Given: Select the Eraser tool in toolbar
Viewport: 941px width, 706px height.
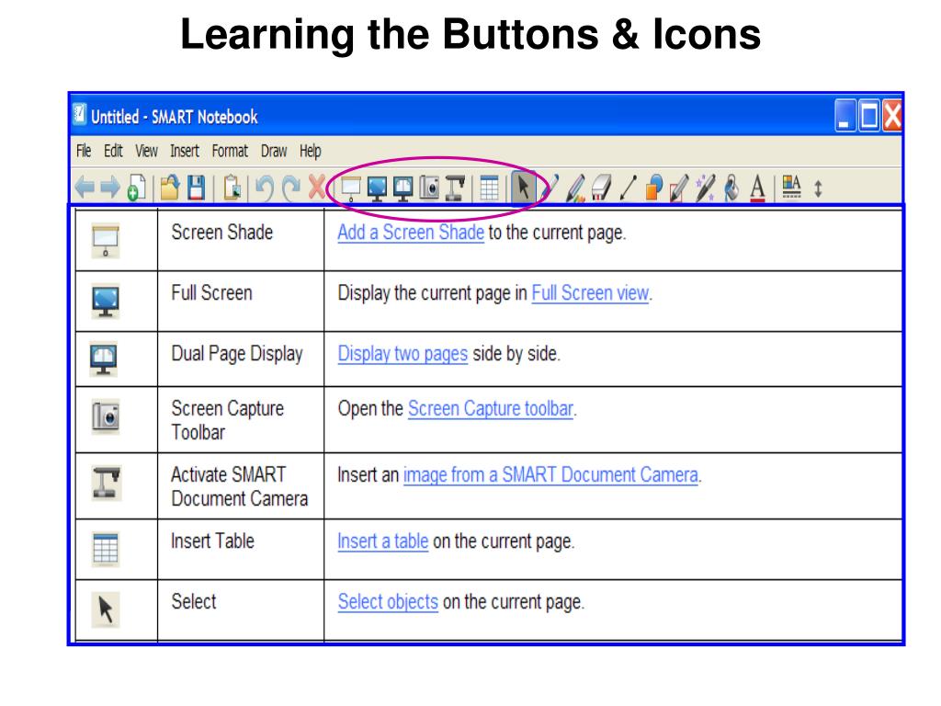Looking at the screenshot, I should (601, 188).
